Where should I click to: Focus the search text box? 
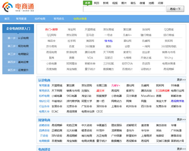[x=124, y=9]
